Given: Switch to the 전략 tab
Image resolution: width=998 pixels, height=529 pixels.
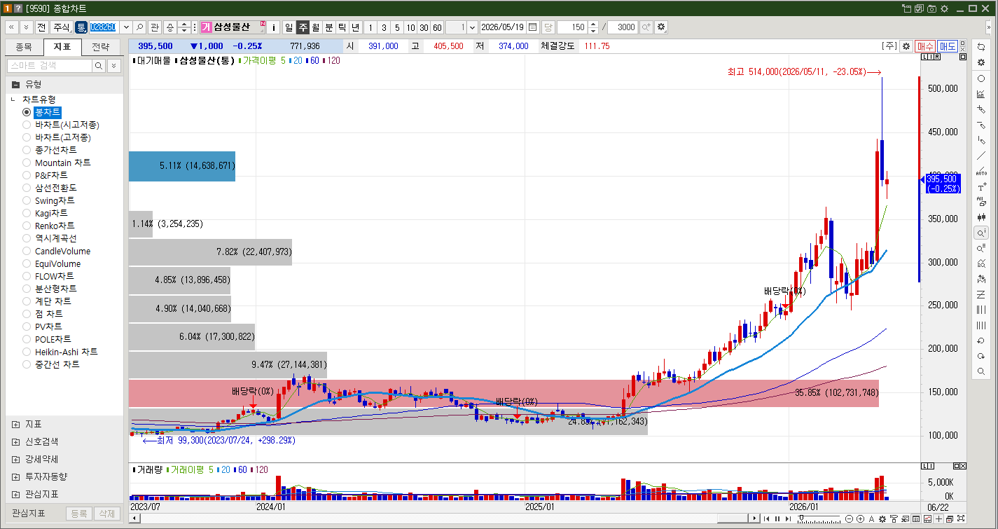Looking at the screenshot, I should coord(100,47).
